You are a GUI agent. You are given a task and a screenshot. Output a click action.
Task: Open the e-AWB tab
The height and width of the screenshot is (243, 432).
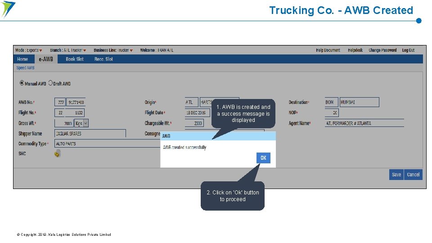click(x=46, y=59)
